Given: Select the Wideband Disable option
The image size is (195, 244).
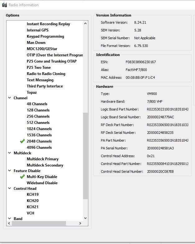Looking at the screenshot, I should click(x=42, y=183).
